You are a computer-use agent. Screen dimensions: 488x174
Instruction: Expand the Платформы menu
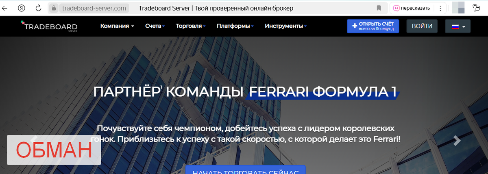235,26
